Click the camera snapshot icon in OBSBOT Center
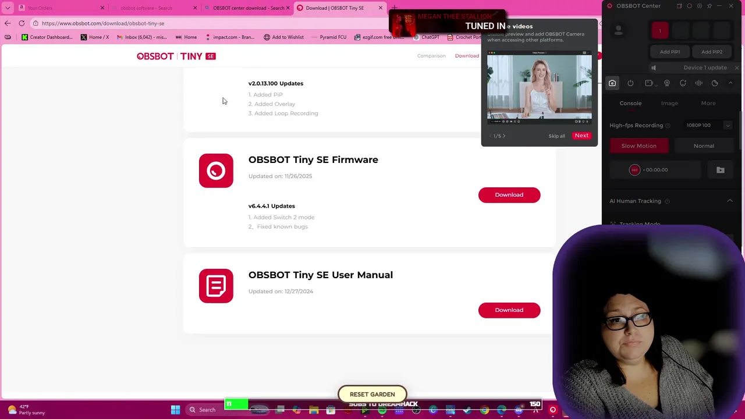The height and width of the screenshot is (419, 745). (612, 83)
